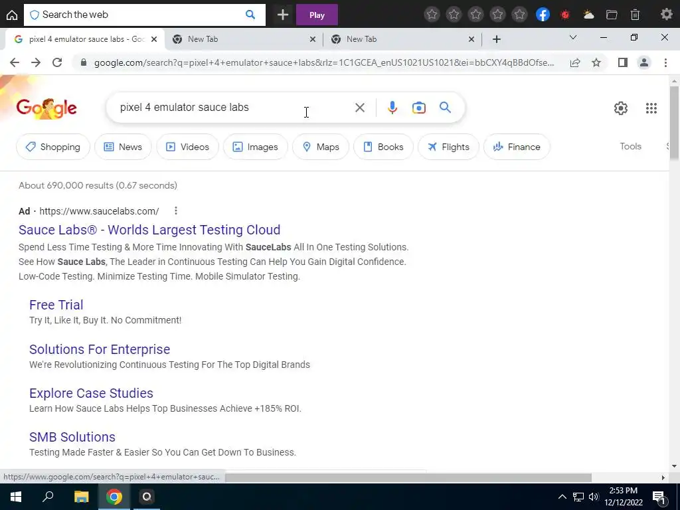Go forward with the browser forward arrow
The height and width of the screenshot is (510, 680).
(x=36, y=62)
